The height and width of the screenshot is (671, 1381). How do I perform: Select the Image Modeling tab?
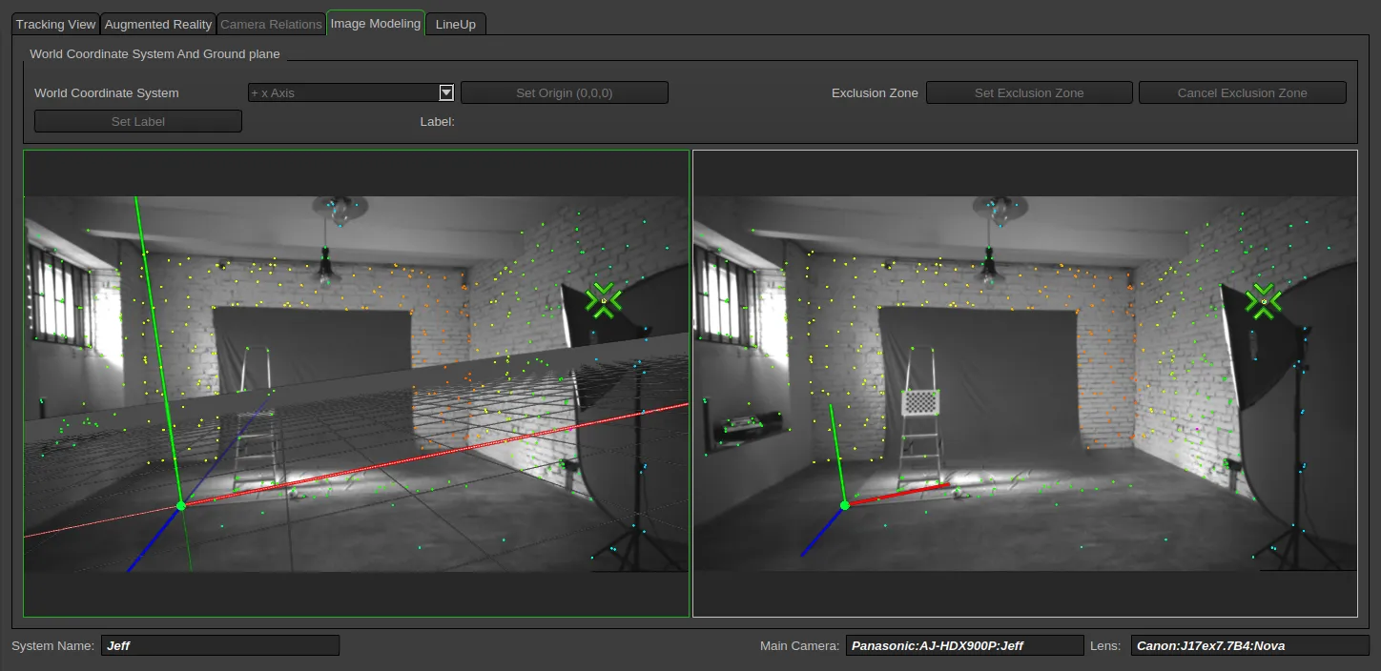376,23
